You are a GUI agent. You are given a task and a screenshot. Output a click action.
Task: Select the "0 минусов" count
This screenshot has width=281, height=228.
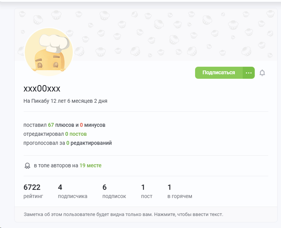[x=92, y=125]
